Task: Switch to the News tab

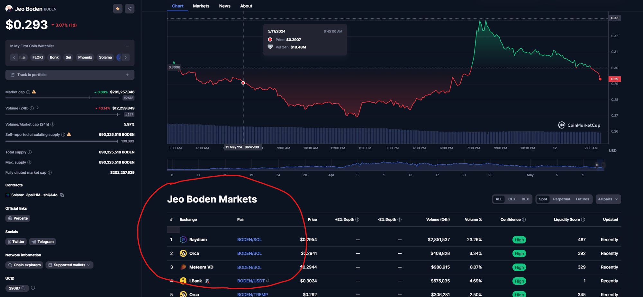Action: [x=225, y=6]
